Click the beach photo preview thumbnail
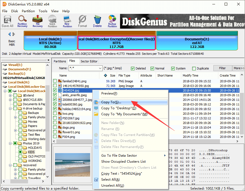The width and height of the screenshot is (245, 191). [72, 164]
